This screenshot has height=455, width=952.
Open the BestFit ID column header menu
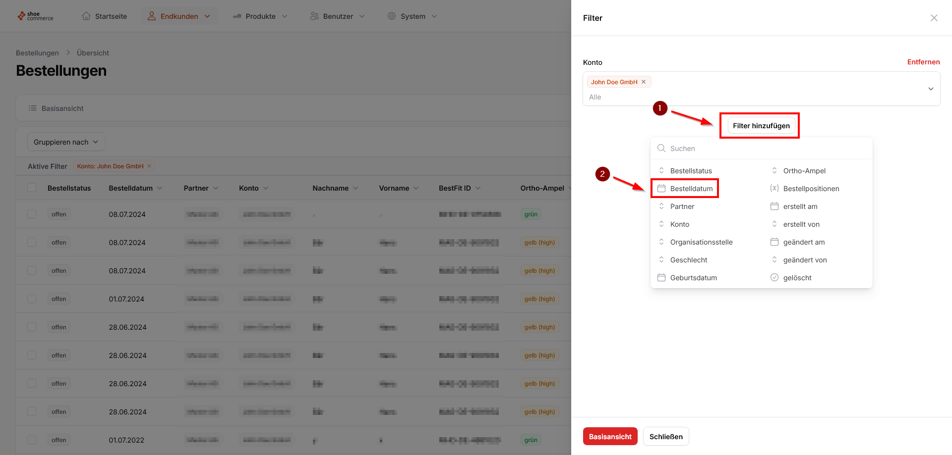click(x=478, y=188)
